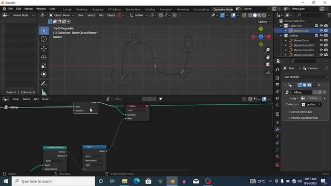Click the zoom magnifier icon in viewport
The width and height of the screenshot is (331, 186).
coord(268,50)
